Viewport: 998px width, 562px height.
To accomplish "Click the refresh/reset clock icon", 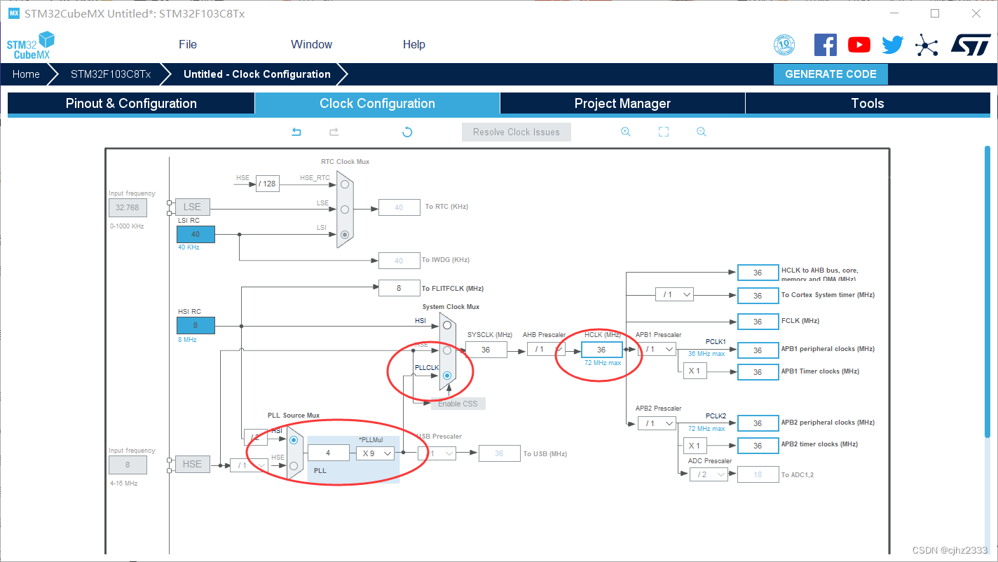I will pos(407,132).
